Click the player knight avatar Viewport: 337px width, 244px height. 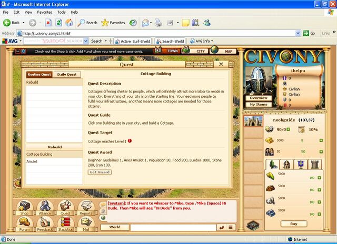pyautogui.click(x=259, y=80)
